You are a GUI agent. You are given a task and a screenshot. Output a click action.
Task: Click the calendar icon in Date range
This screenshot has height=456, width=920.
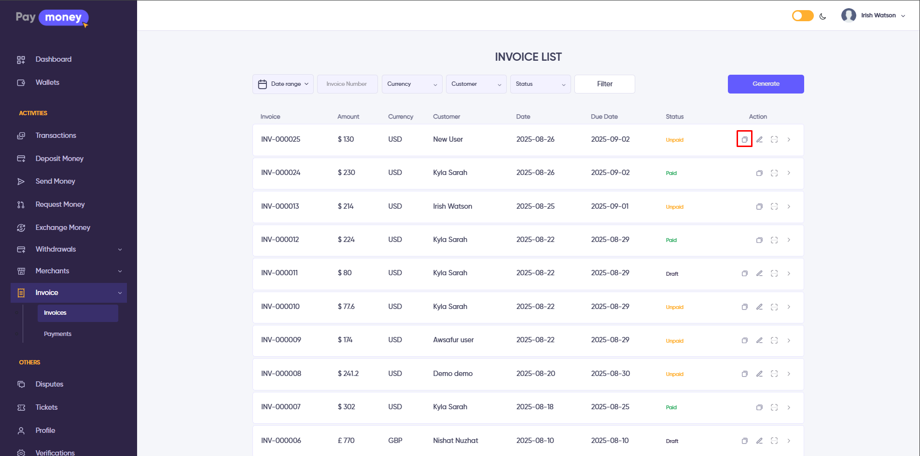click(263, 84)
